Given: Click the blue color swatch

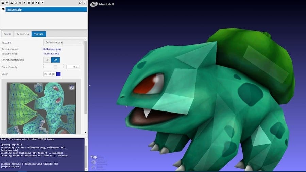Looking at the screenshot, I should point(58,74).
